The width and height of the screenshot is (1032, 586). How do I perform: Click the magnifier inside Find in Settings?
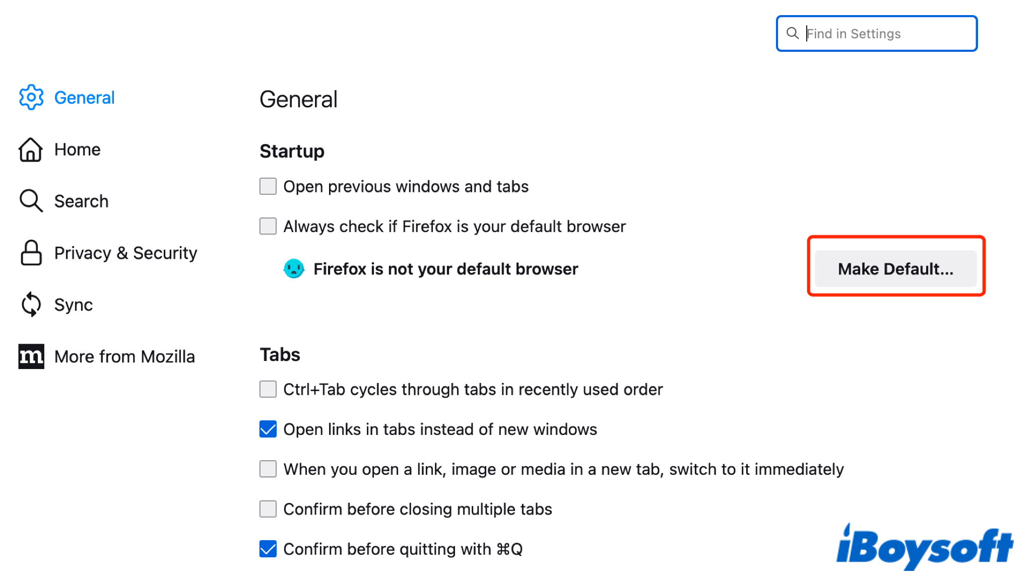point(793,33)
